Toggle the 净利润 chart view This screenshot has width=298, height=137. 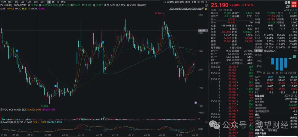point(258,51)
